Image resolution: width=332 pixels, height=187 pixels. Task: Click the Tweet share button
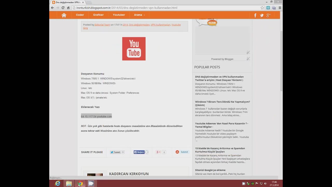tap(115, 152)
